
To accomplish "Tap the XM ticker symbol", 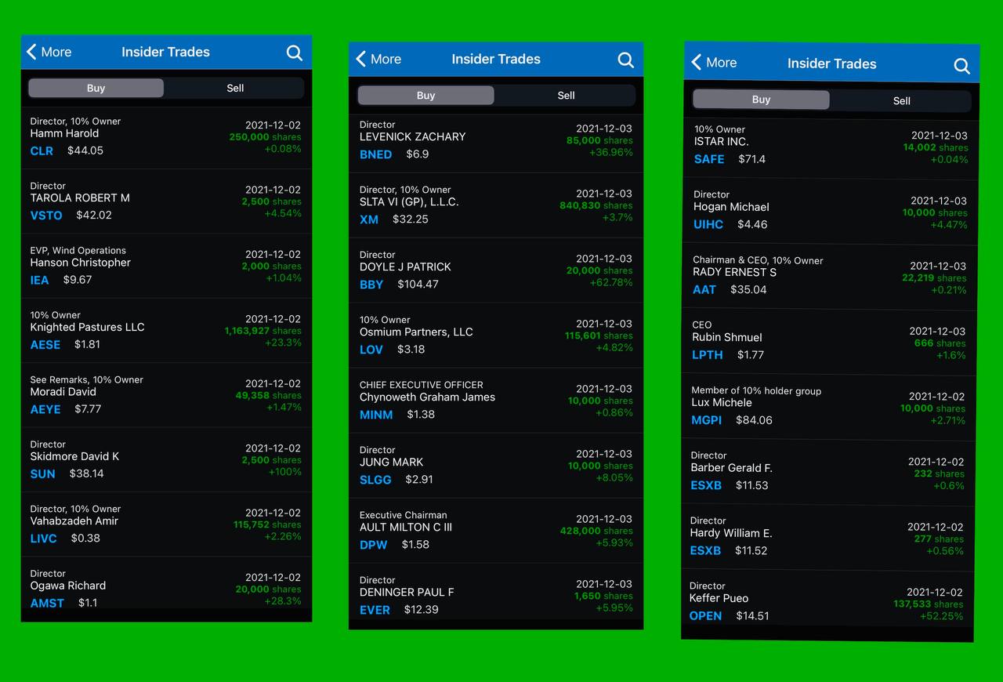I will pos(369,219).
